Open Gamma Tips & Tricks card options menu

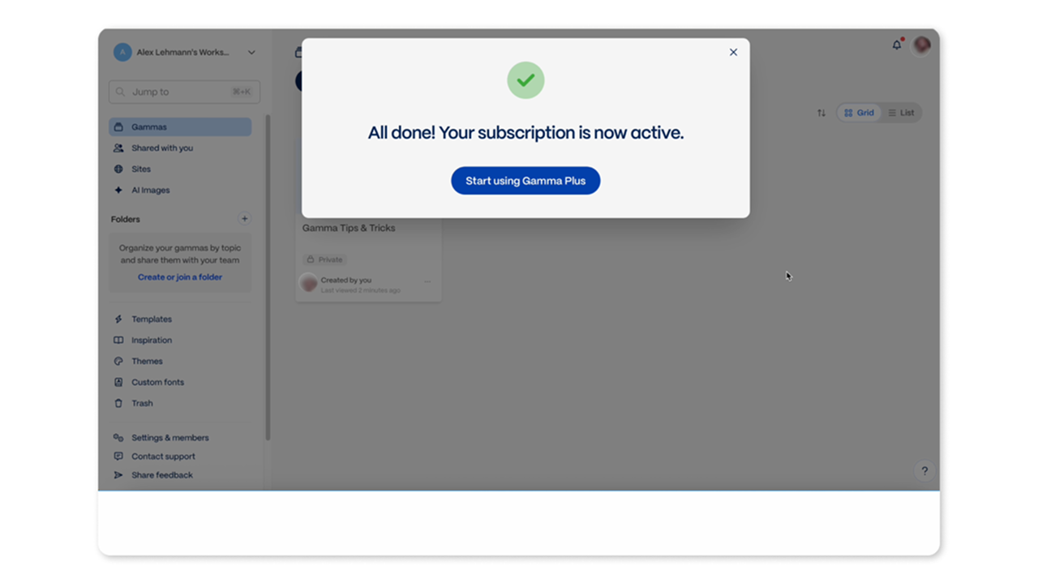[x=427, y=282]
